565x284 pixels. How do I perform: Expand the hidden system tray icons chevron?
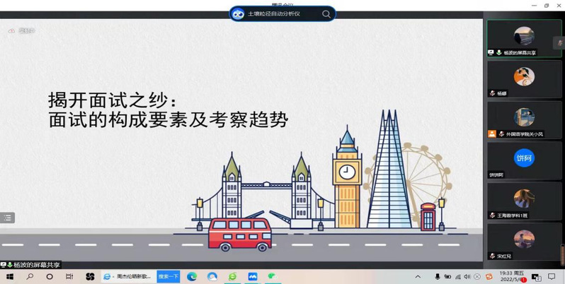418,277
